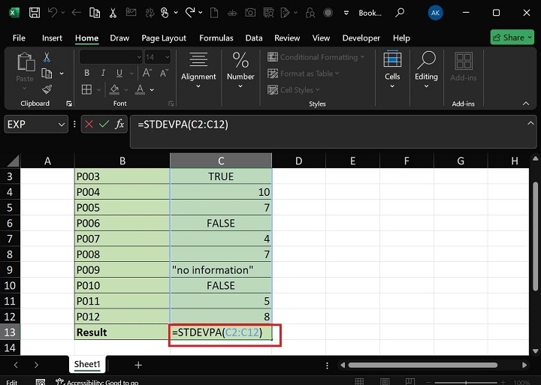Add a new sheet with plus icon
This screenshot has width=541, height=385.
click(138, 365)
